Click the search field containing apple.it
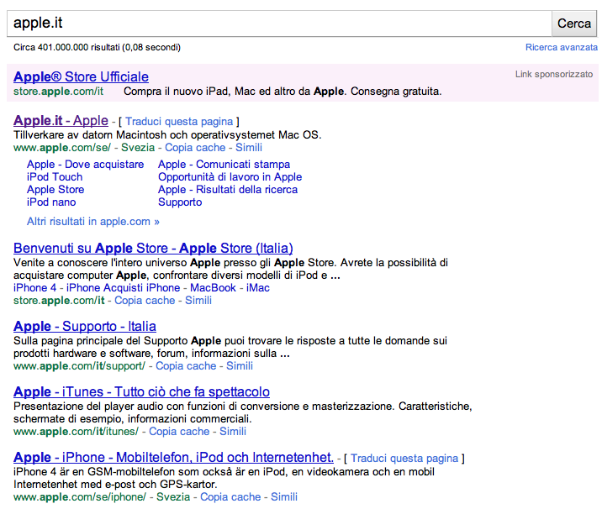Image resolution: width=602 pixels, height=509 pixels. click(x=277, y=24)
